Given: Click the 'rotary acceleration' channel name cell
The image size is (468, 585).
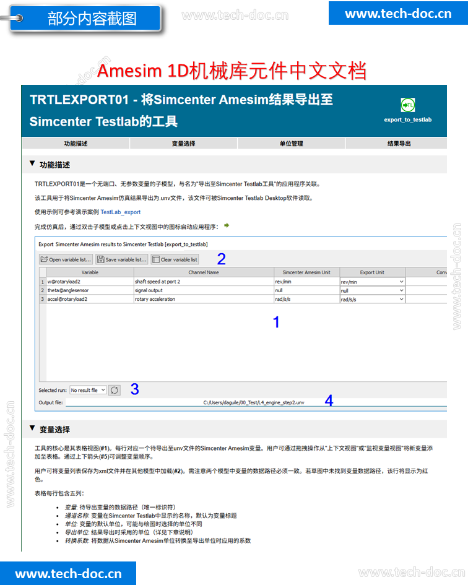Looking at the screenshot, I should pyautogui.click(x=204, y=299).
